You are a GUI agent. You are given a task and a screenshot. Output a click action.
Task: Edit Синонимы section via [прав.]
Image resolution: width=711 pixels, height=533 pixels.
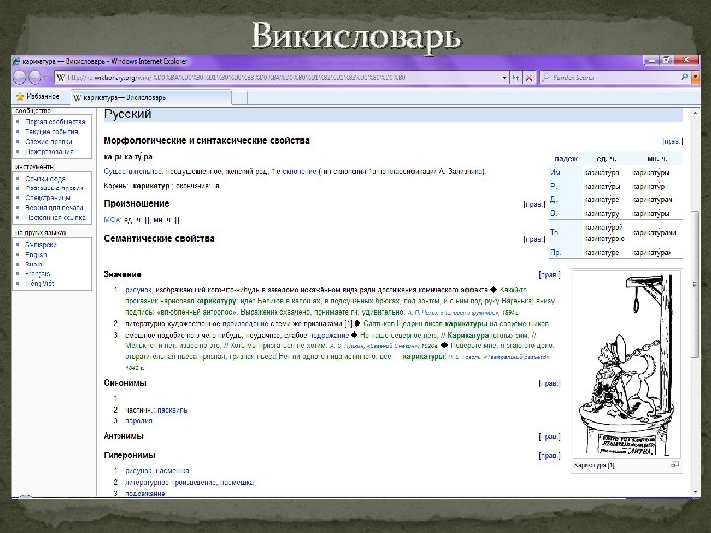(550, 383)
